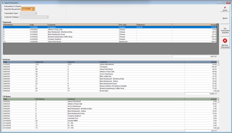Screen dimensions: 232x133
Task: Sort payments by Customer column header
Action: point(83,25)
